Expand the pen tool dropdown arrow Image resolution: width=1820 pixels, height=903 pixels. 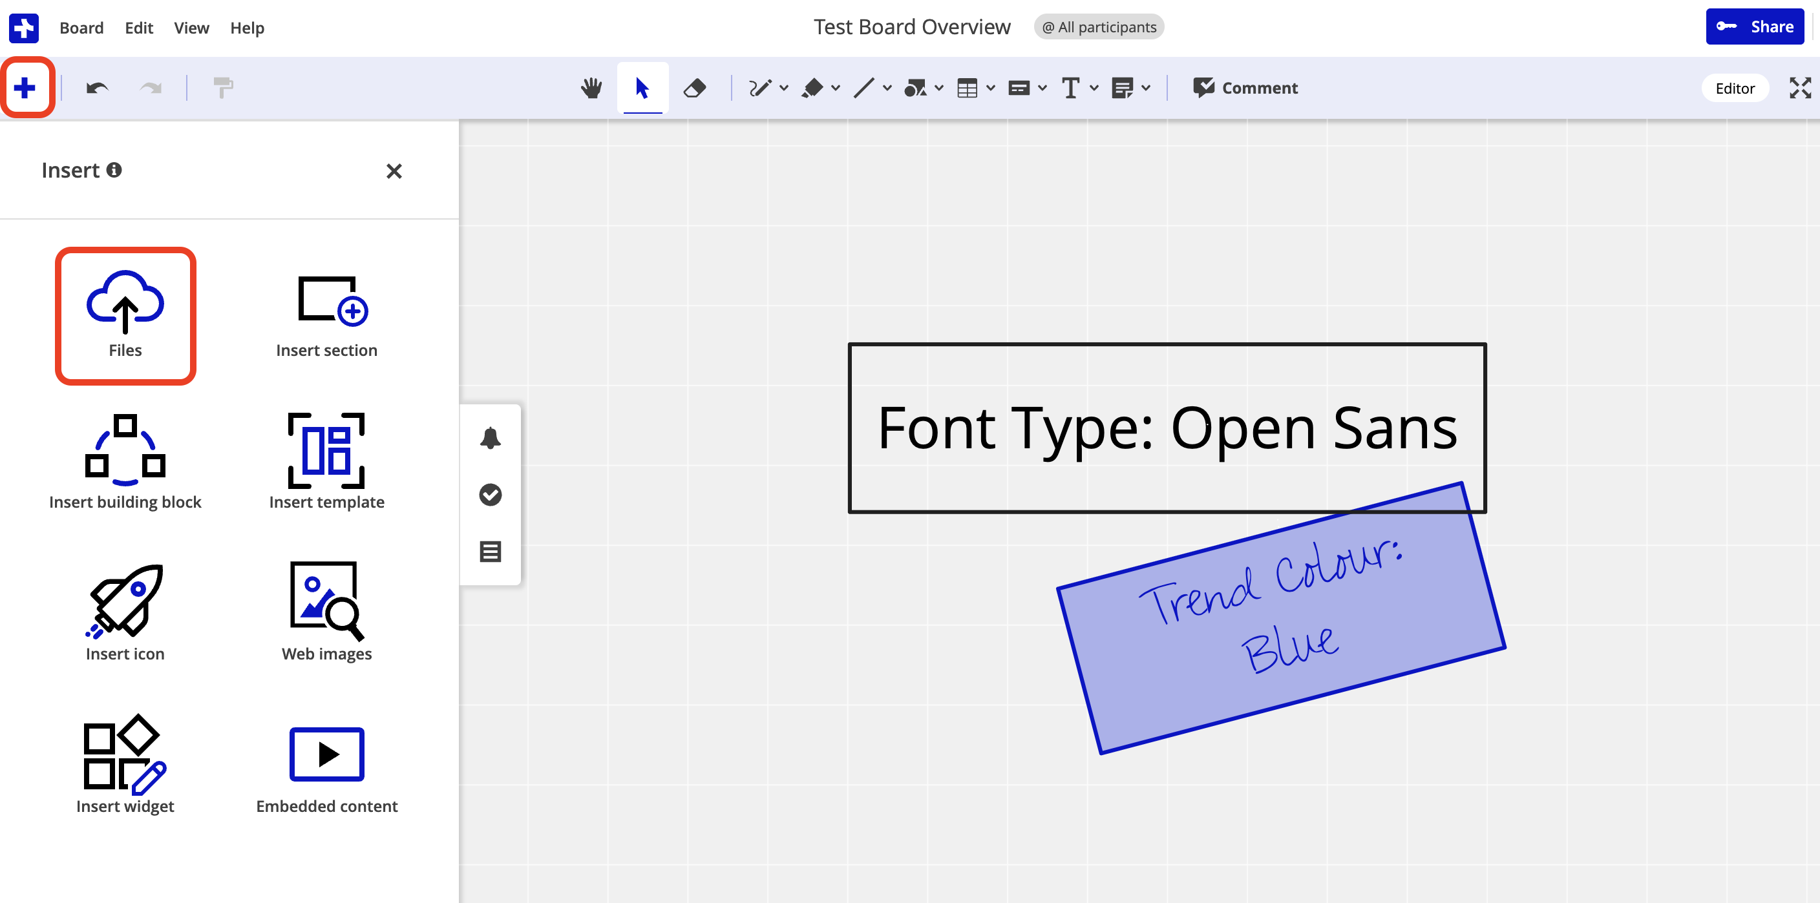point(783,88)
